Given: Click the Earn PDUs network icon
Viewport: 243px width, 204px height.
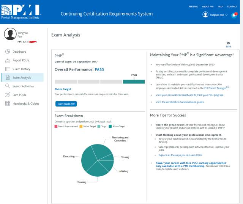Looking at the screenshot, I should 8,95.
